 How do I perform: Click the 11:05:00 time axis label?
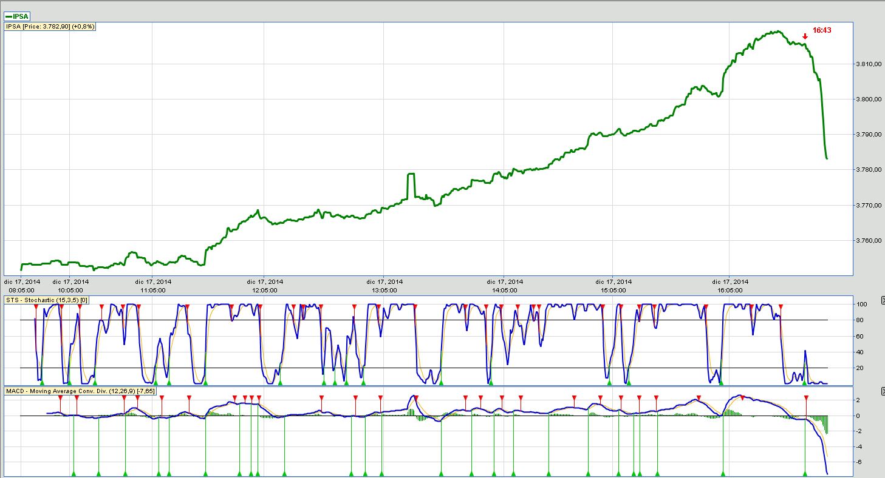pos(153,290)
